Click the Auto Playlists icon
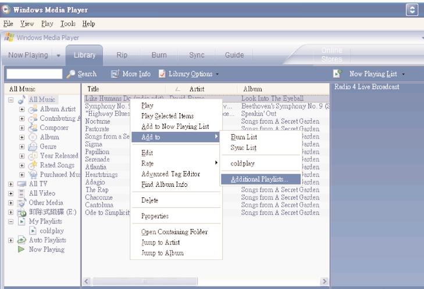Screen dimensions: 424x289 (x=22, y=240)
